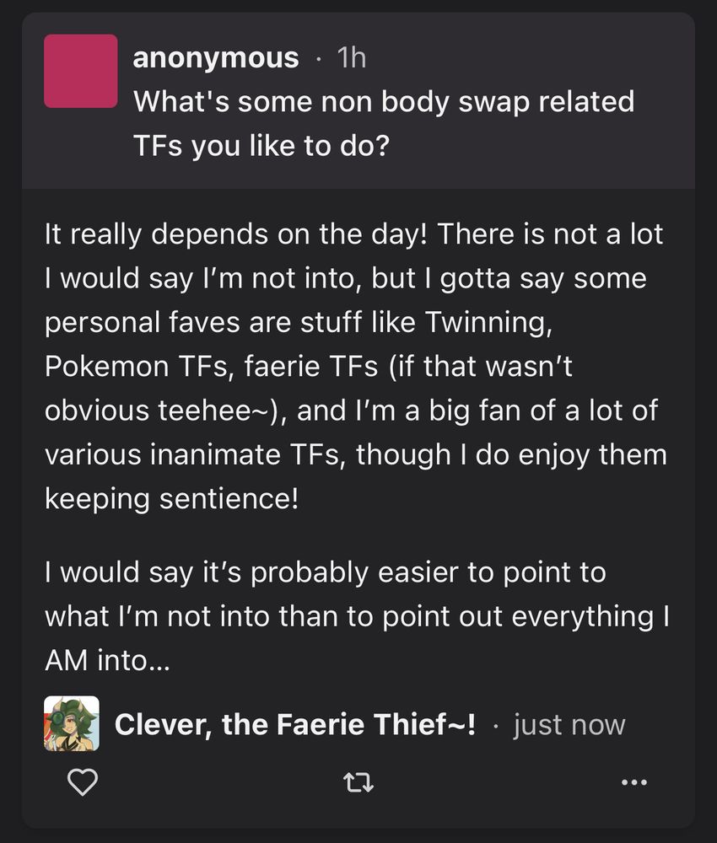Select the "anonymous" sender name
This screenshot has width=717, height=843.
tap(214, 56)
